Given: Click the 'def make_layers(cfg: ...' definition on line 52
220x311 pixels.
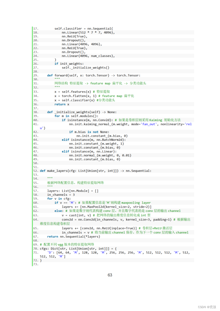Looking at the screenshot, I should (x=96, y=171).
